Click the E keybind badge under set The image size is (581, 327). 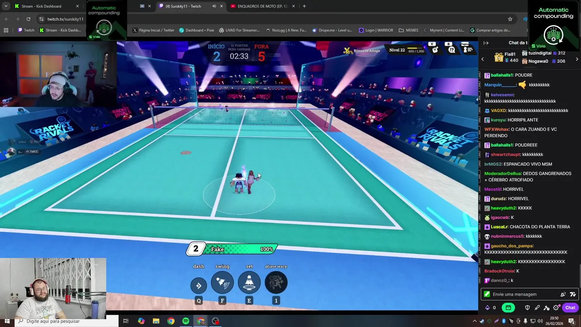[249, 301]
